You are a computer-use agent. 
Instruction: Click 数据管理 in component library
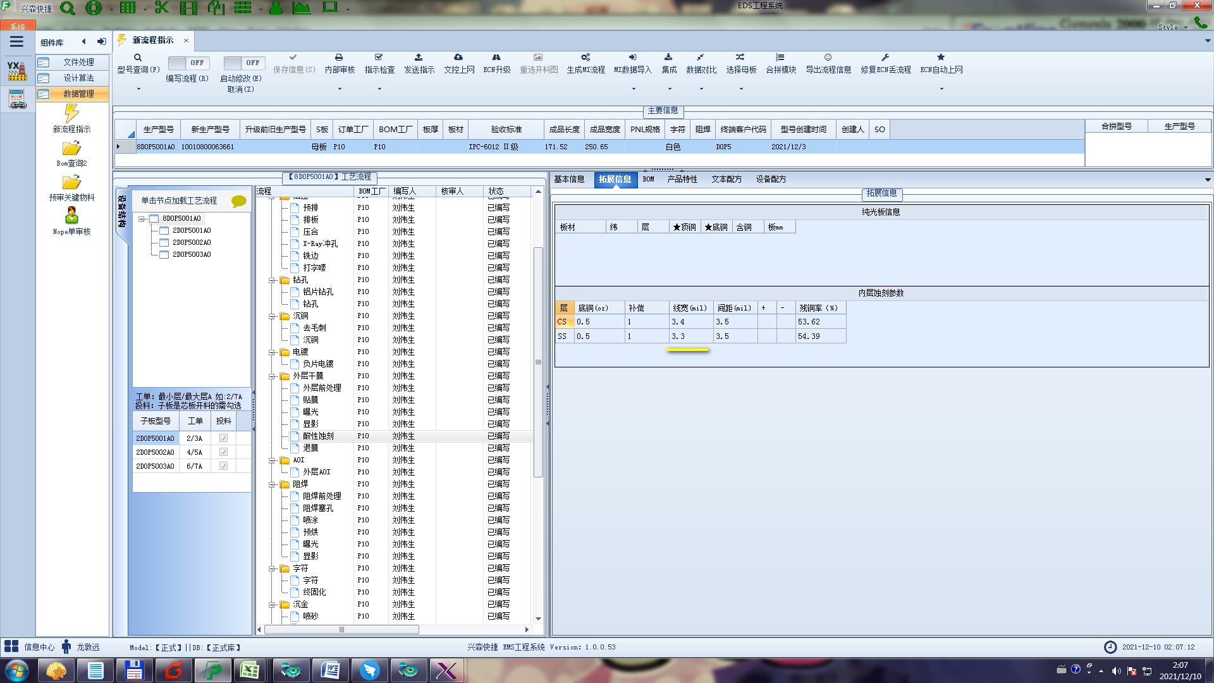78,94
